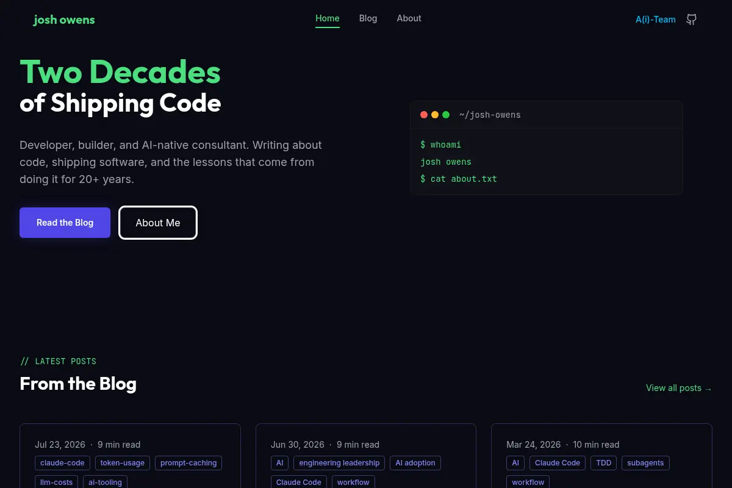Click the red terminal window dot
Viewport: 732px width, 488px height.
click(424, 115)
